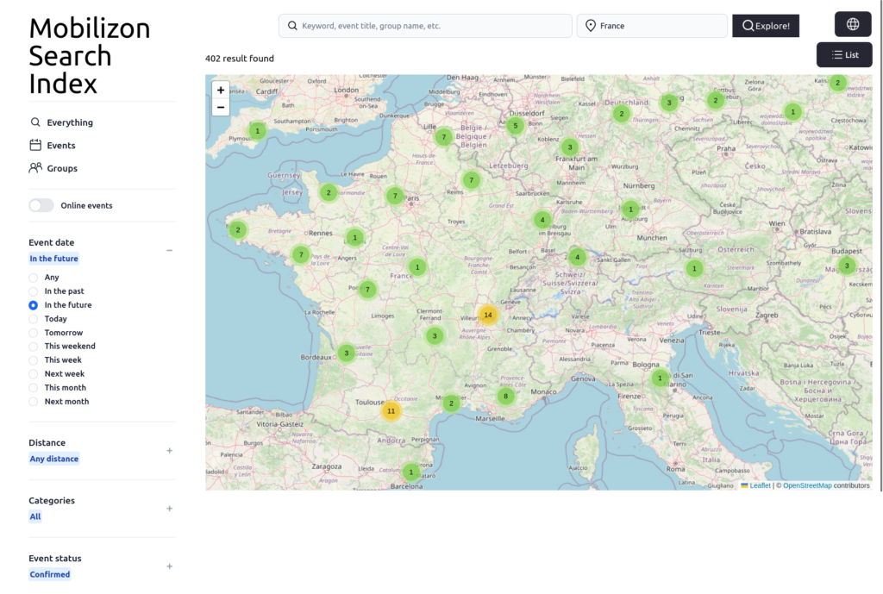
Task: Select the "Any" event date option
Action: click(34, 278)
